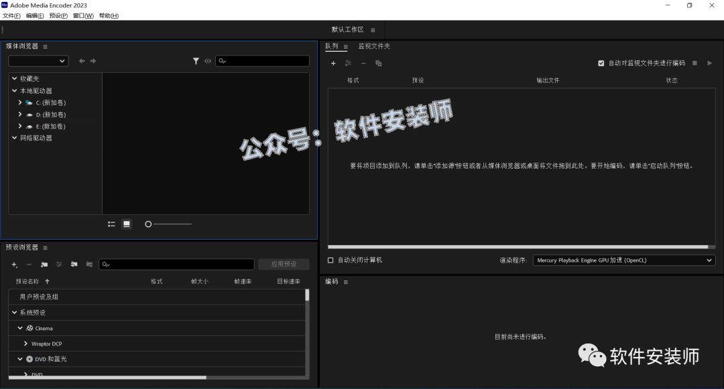Click add output settings icon in queue toolbar

(x=348, y=63)
